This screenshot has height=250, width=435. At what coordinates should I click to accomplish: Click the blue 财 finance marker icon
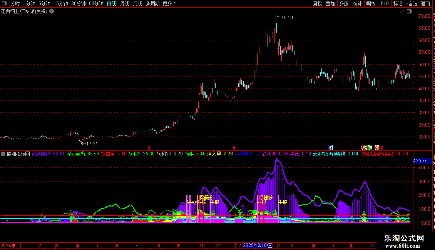click(331, 148)
